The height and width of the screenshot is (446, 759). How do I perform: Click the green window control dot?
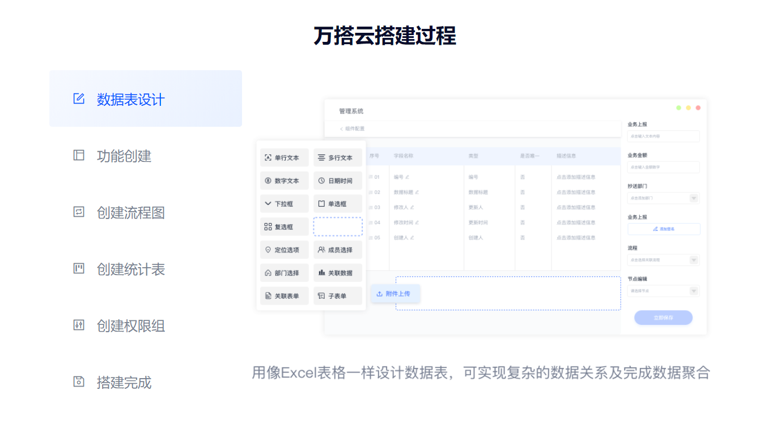(x=679, y=108)
